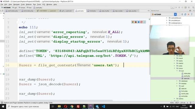Open Telegram from the Windows taskbar
Screen dimensions: 195x109
pyautogui.click(x=97, y=106)
